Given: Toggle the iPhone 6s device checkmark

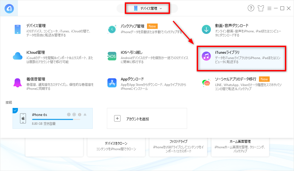Looking at the screenshot, I should click(15, 110).
